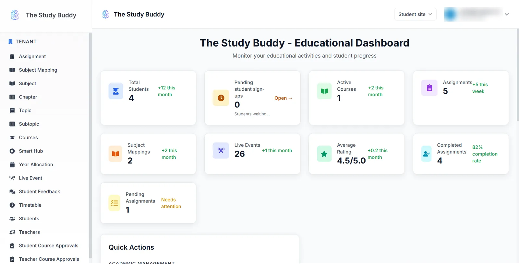
Task: Click the Quick Actions heading
Action: point(131,247)
